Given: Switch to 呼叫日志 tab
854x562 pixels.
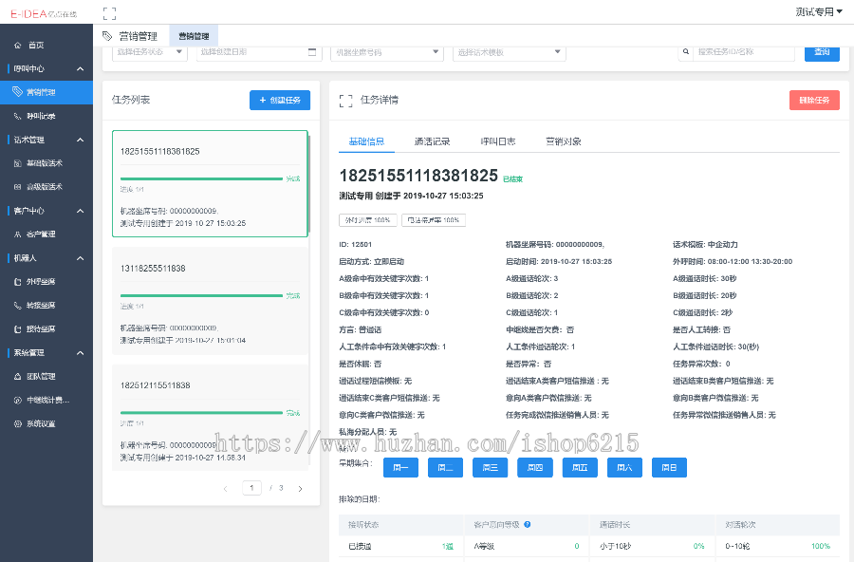Looking at the screenshot, I should pos(498,141).
